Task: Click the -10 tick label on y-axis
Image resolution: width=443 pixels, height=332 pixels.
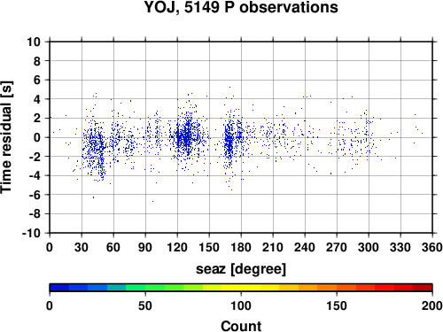Action: pyautogui.click(x=31, y=233)
